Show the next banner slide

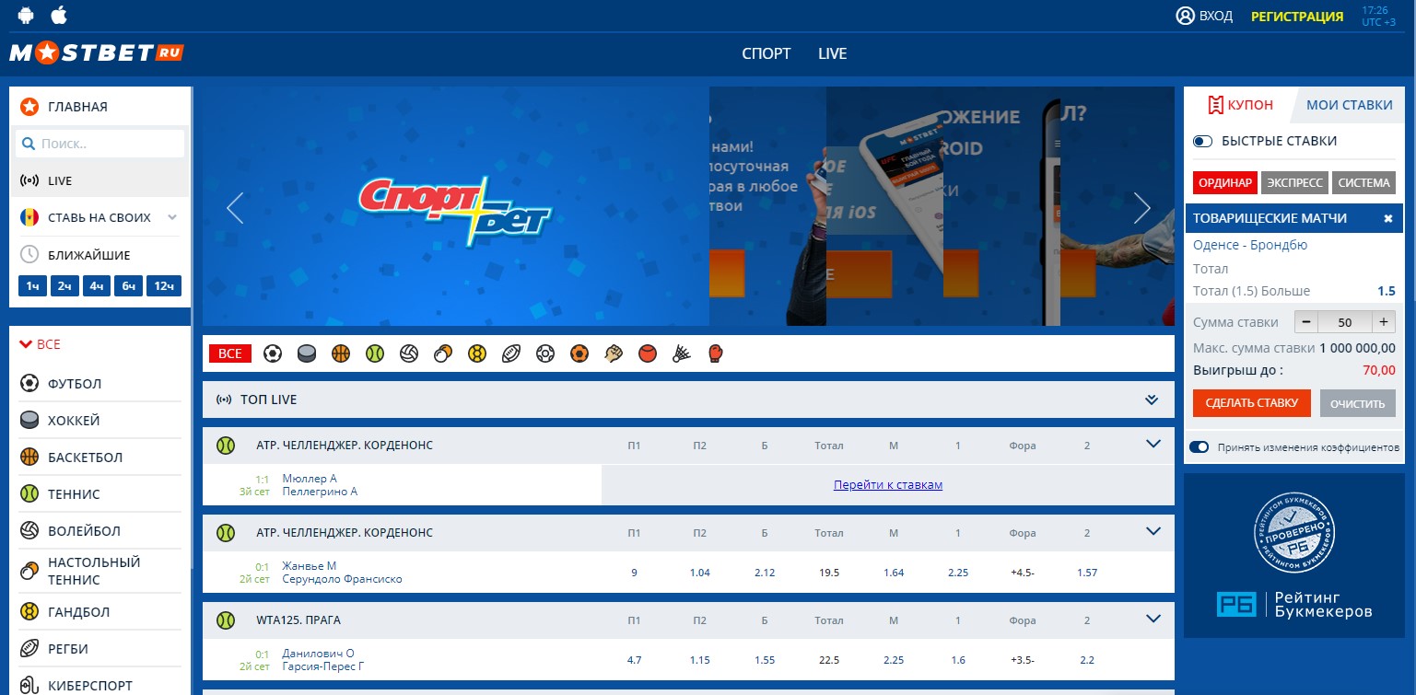[x=1142, y=208]
